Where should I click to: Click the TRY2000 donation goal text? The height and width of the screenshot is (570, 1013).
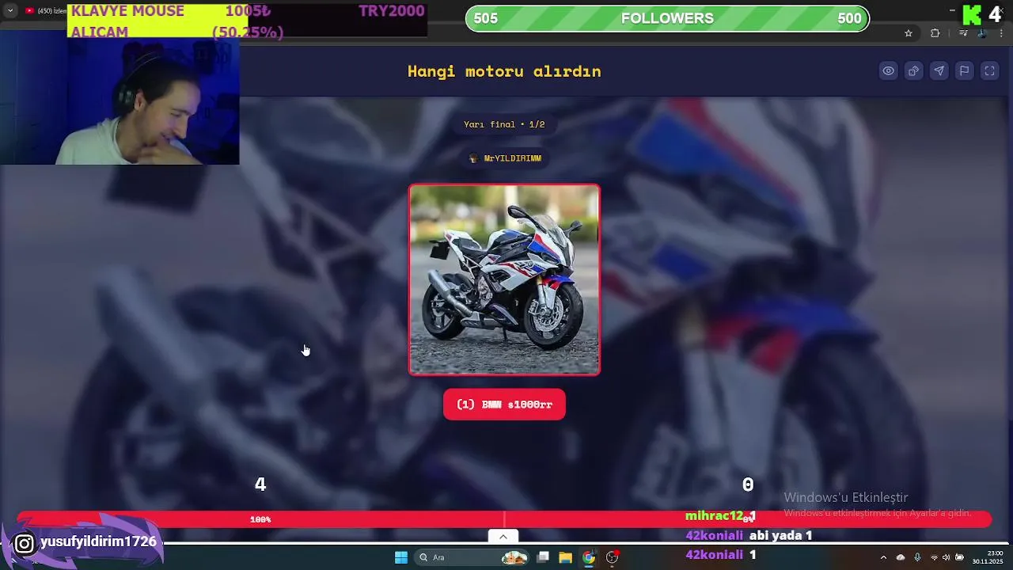pyautogui.click(x=392, y=11)
